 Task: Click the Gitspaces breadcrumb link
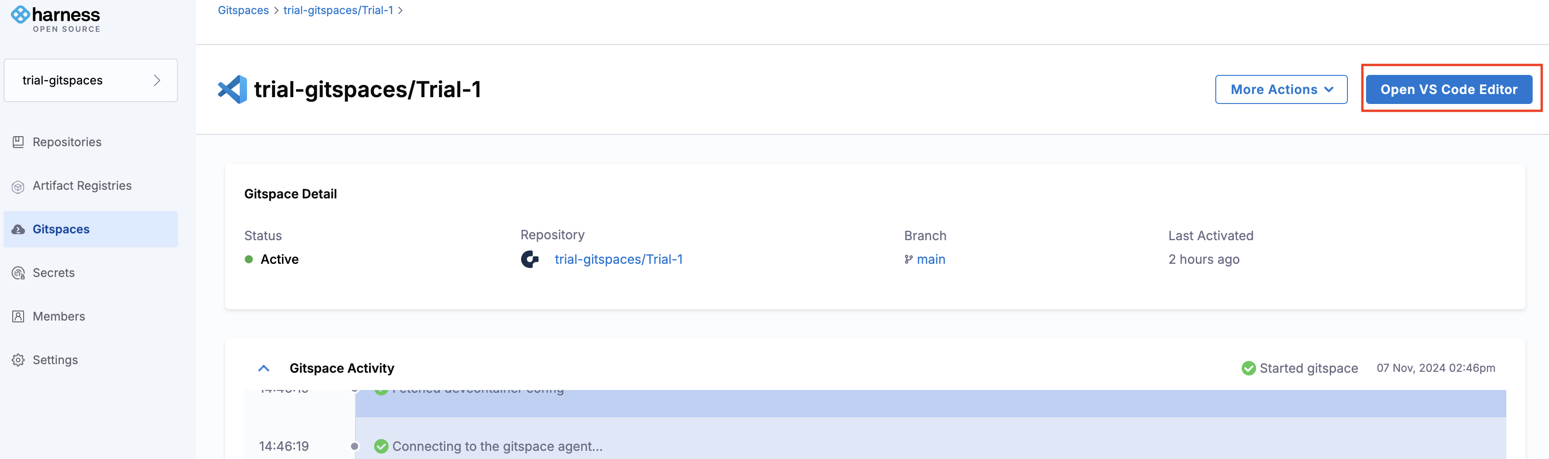[x=243, y=10]
